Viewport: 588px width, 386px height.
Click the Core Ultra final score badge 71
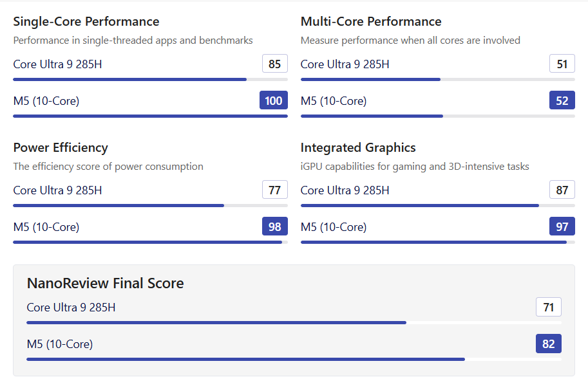click(x=548, y=308)
